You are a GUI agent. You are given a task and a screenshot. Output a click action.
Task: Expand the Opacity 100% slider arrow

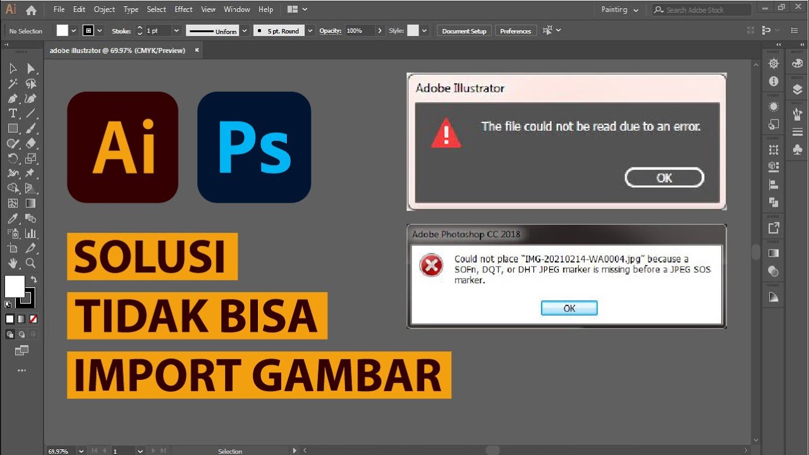pyautogui.click(x=380, y=31)
